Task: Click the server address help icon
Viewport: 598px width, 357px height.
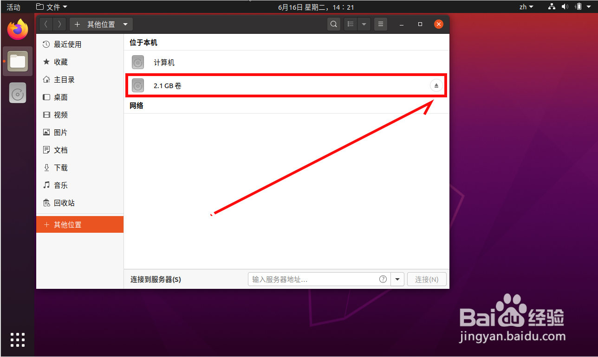Action: [383, 279]
